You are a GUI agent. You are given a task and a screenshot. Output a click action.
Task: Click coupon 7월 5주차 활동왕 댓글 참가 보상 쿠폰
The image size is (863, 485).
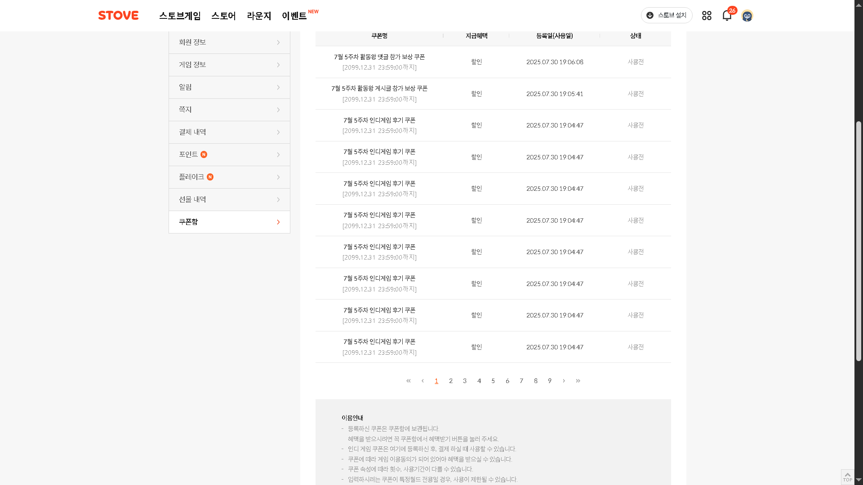coord(379,57)
